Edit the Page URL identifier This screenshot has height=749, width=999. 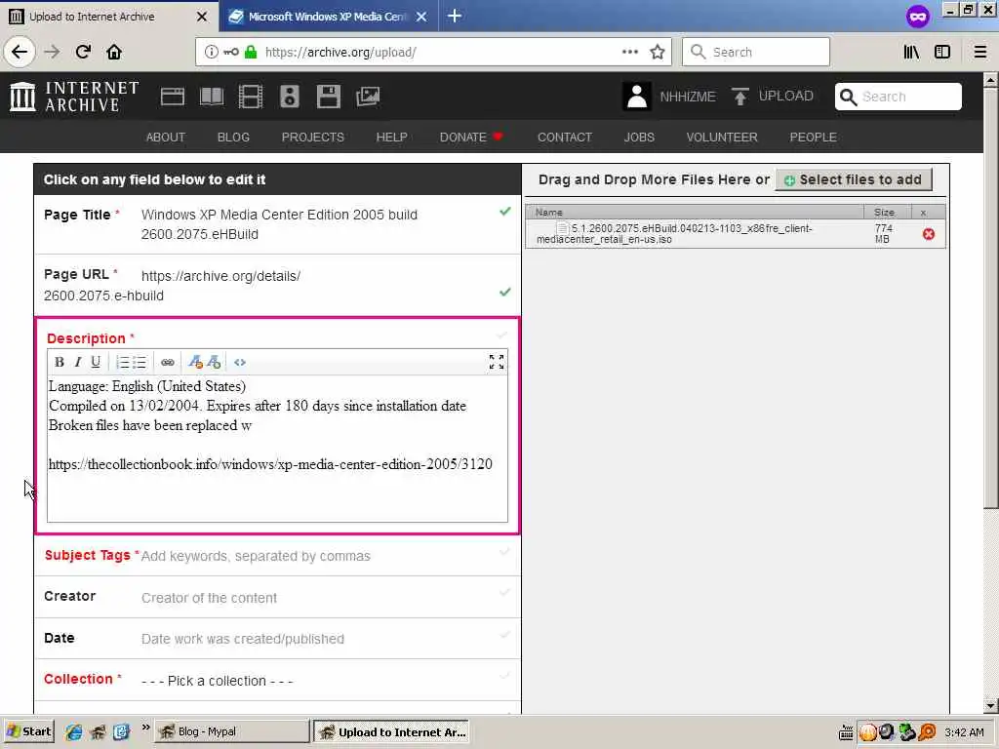point(103,296)
